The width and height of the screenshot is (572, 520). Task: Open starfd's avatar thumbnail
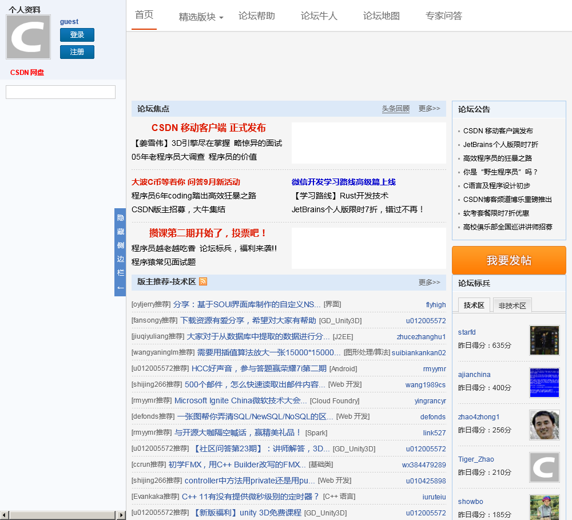545,340
